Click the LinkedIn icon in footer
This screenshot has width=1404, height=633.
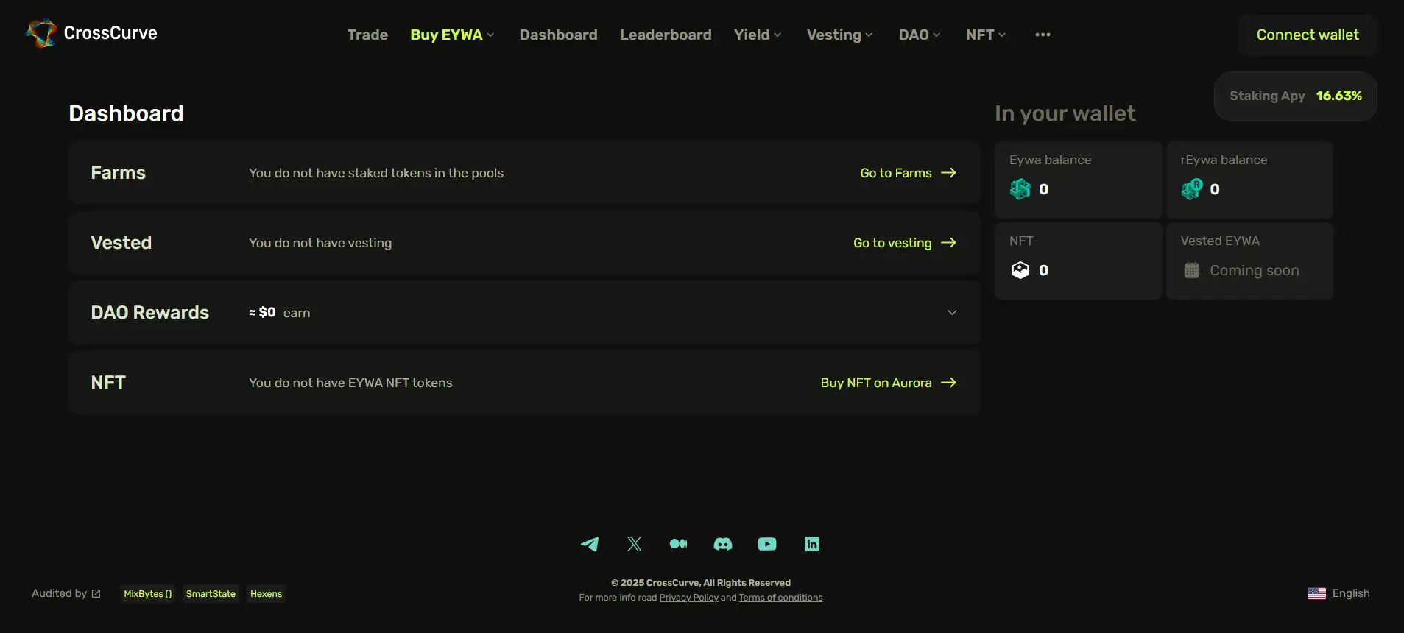coord(812,544)
